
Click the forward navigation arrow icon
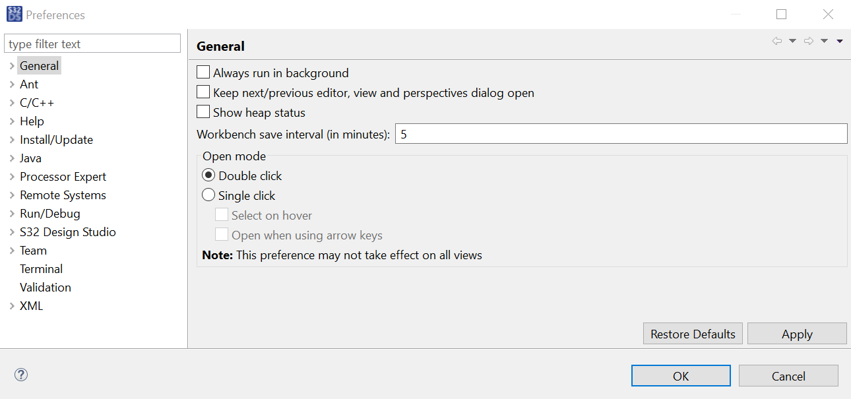pyautogui.click(x=809, y=41)
